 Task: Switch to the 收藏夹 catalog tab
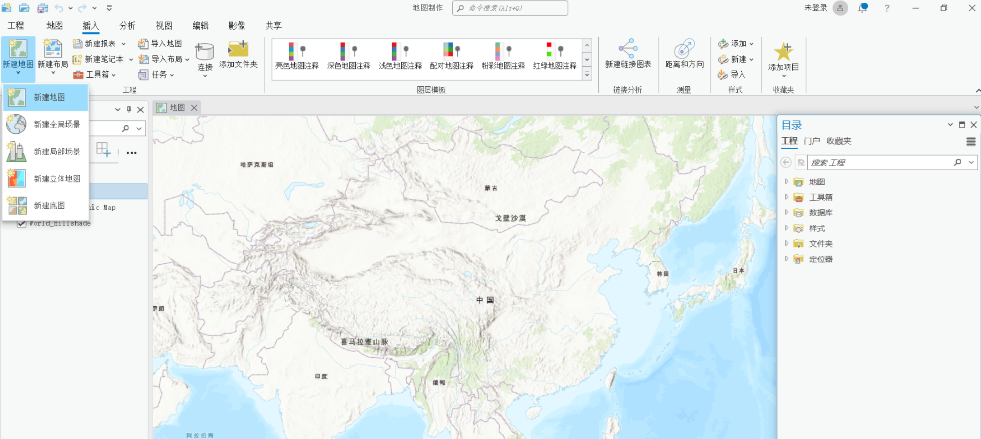(838, 141)
